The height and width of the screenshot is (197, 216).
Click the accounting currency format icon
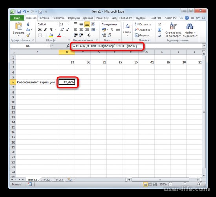click(104, 29)
